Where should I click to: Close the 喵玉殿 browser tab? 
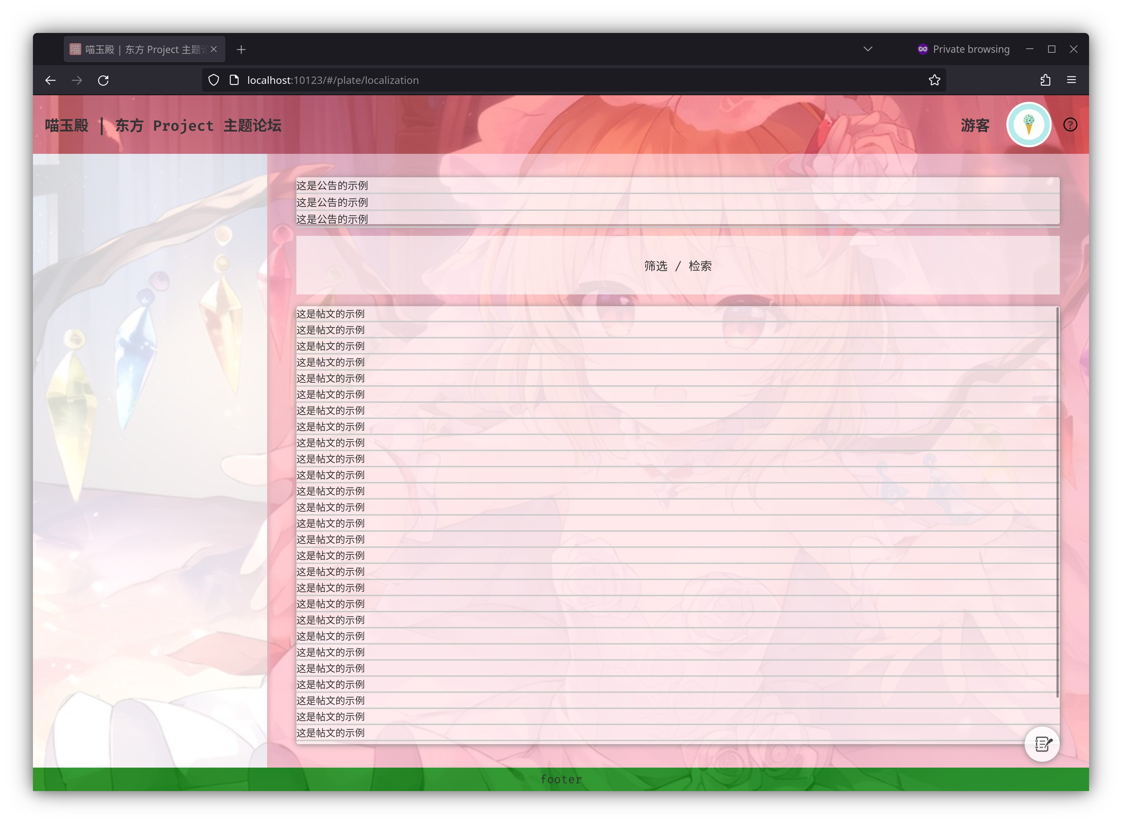pyautogui.click(x=214, y=49)
